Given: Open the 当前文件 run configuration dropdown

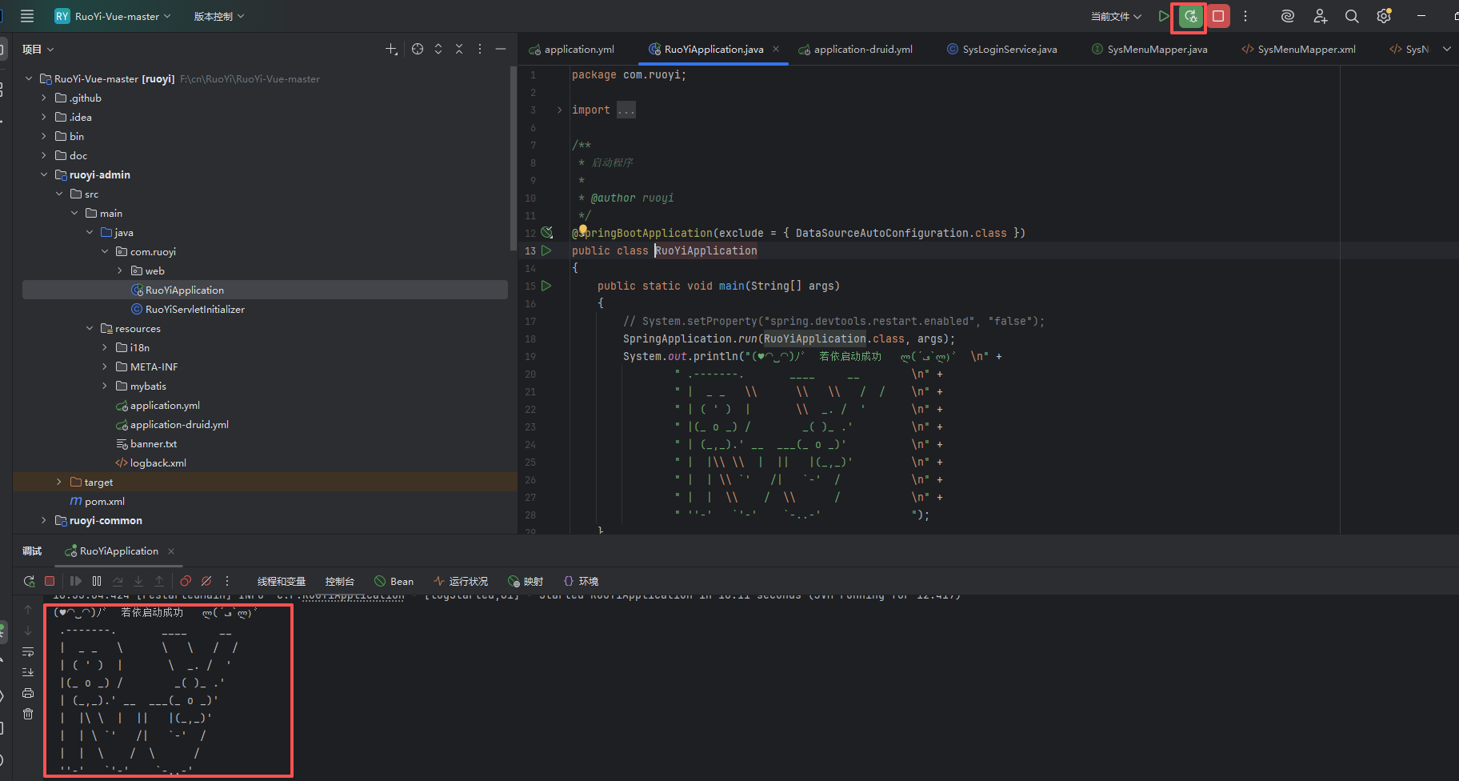Looking at the screenshot, I should click(x=1116, y=16).
